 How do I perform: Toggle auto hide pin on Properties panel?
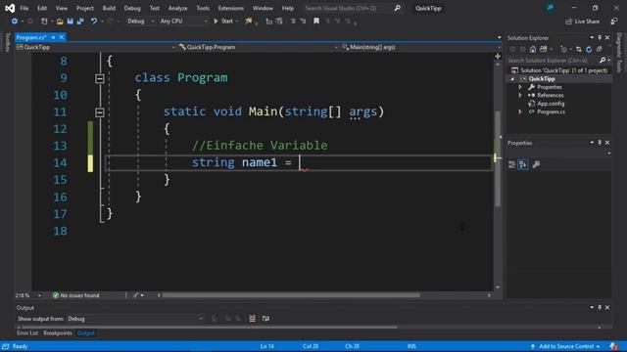click(x=600, y=143)
